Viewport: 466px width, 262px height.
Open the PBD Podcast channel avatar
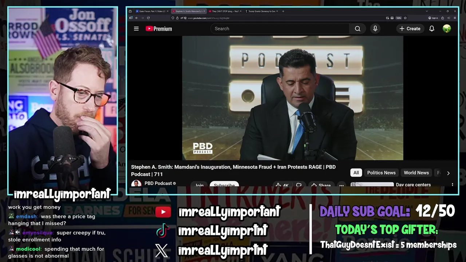point(136,183)
